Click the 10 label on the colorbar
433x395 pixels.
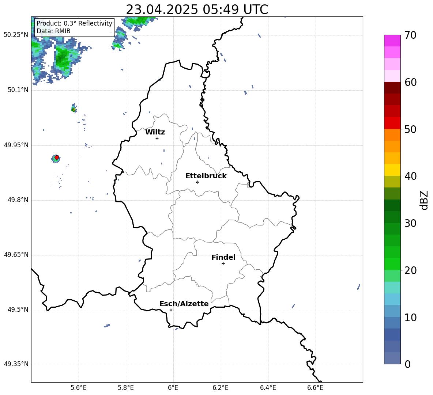pyautogui.click(x=410, y=317)
